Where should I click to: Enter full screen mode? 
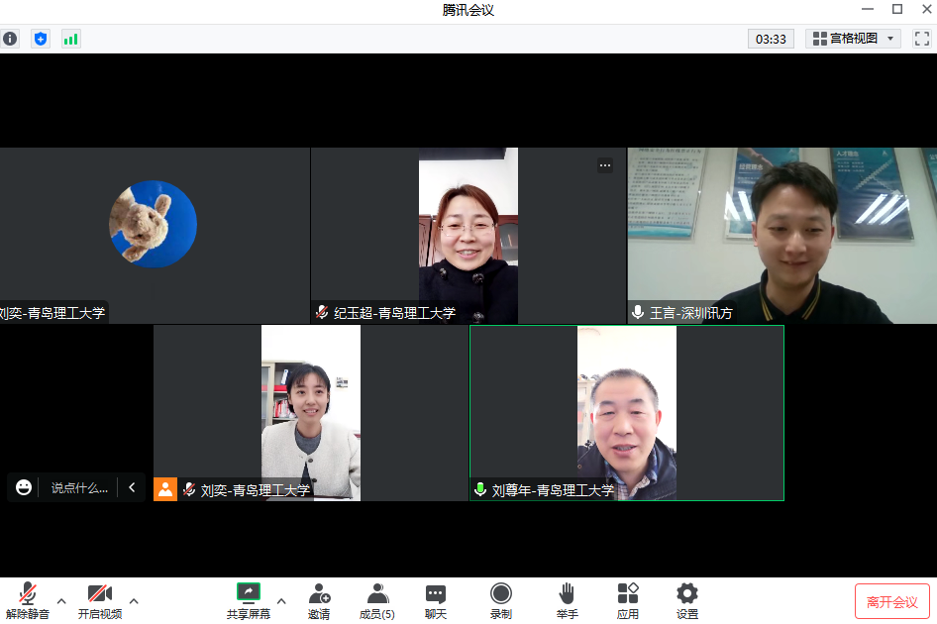point(921,39)
